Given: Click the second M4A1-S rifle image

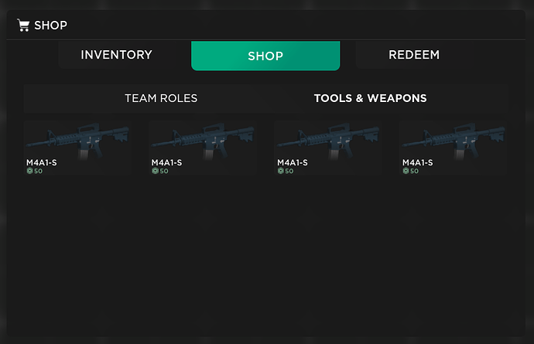Looking at the screenshot, I should tap(203, 140).
